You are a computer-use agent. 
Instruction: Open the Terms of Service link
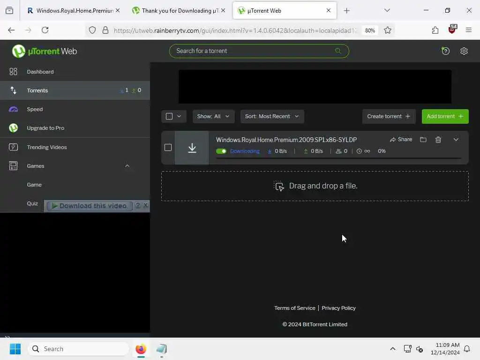[x=294, y=308]
